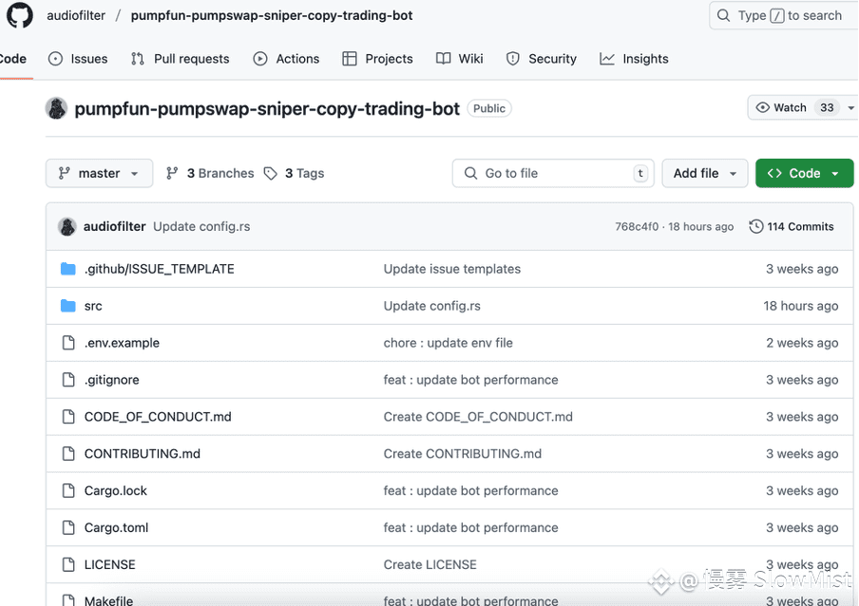Click the commit history clock icon
Viewport: 859px width, 606px height.
point(756,227)
